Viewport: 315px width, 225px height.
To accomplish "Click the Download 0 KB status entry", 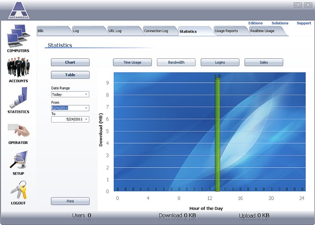I will pos(177,216).
